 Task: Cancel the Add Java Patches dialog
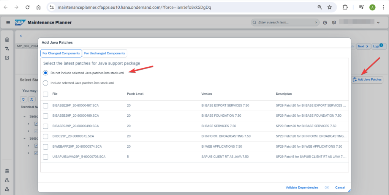340,187
